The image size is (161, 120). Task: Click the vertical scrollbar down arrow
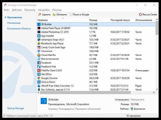pos(157,89)
